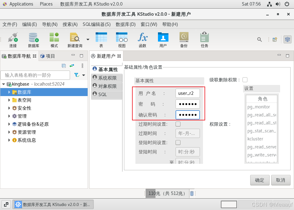Select the SQL side tab
Image resolution: width=294 pixels, height=210 pixels.
point(106,94)
